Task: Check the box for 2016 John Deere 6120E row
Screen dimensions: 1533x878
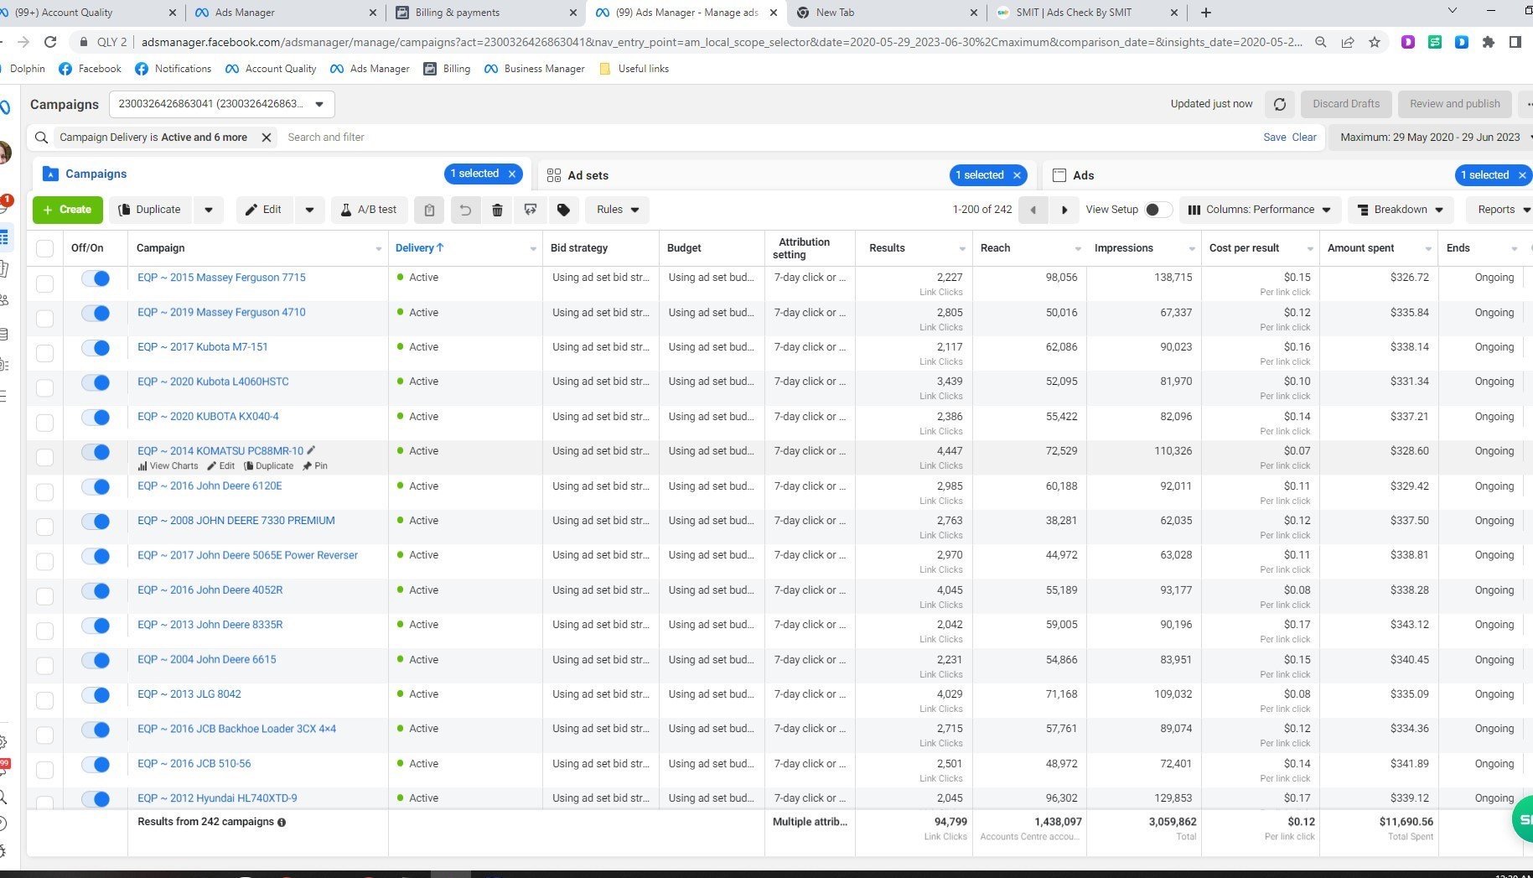Action: click(45, 492)
